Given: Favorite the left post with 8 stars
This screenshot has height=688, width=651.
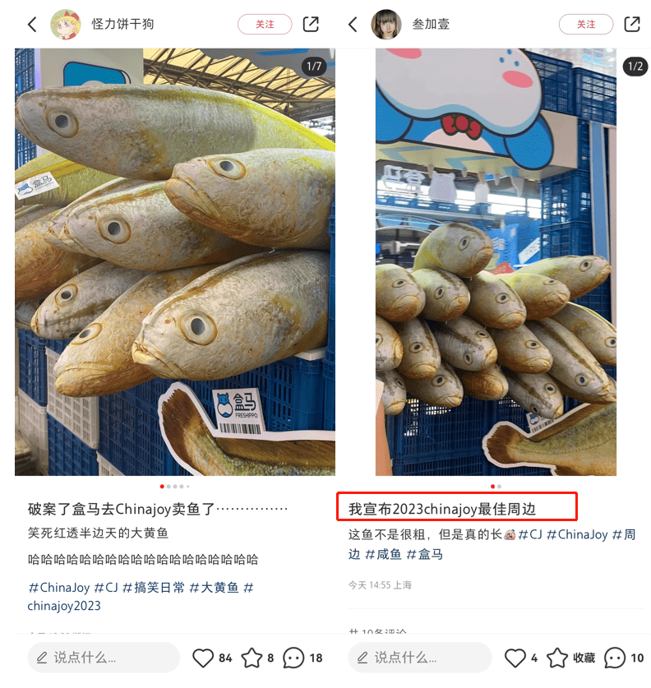Looking at the screenshot, I should pos(252,658).
